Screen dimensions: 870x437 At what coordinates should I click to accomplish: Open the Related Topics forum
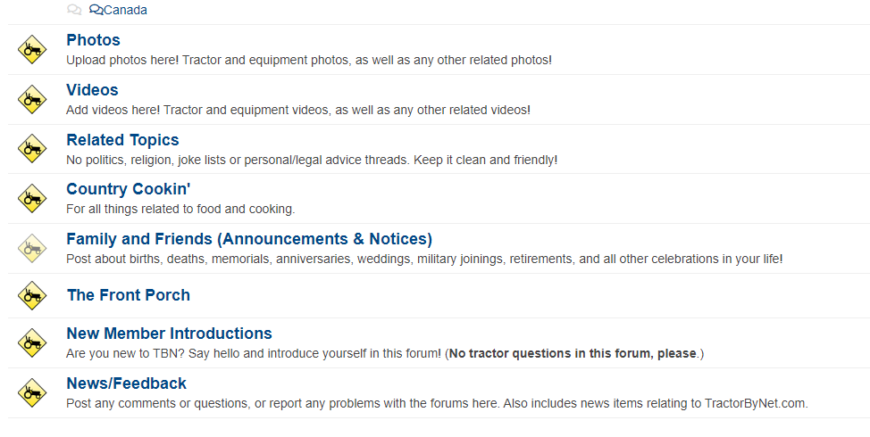coord(122,140)
